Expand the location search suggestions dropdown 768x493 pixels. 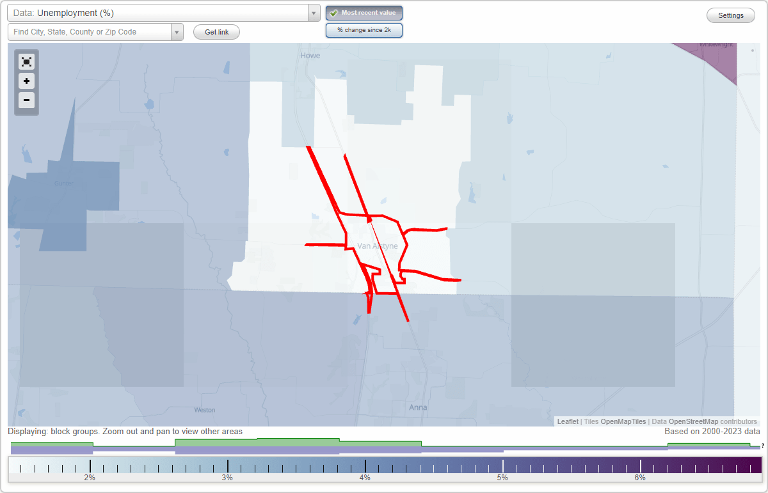(x=177, y=31)
